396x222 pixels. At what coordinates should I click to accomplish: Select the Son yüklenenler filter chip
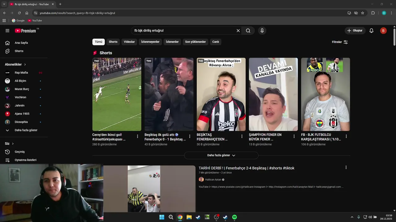[196, 42]
